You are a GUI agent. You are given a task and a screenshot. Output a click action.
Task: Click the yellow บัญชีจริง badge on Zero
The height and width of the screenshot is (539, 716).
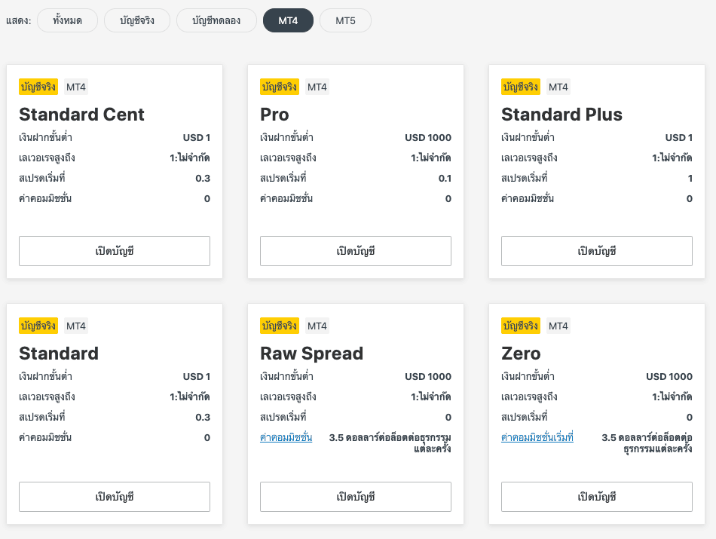(x=521, y=326)
